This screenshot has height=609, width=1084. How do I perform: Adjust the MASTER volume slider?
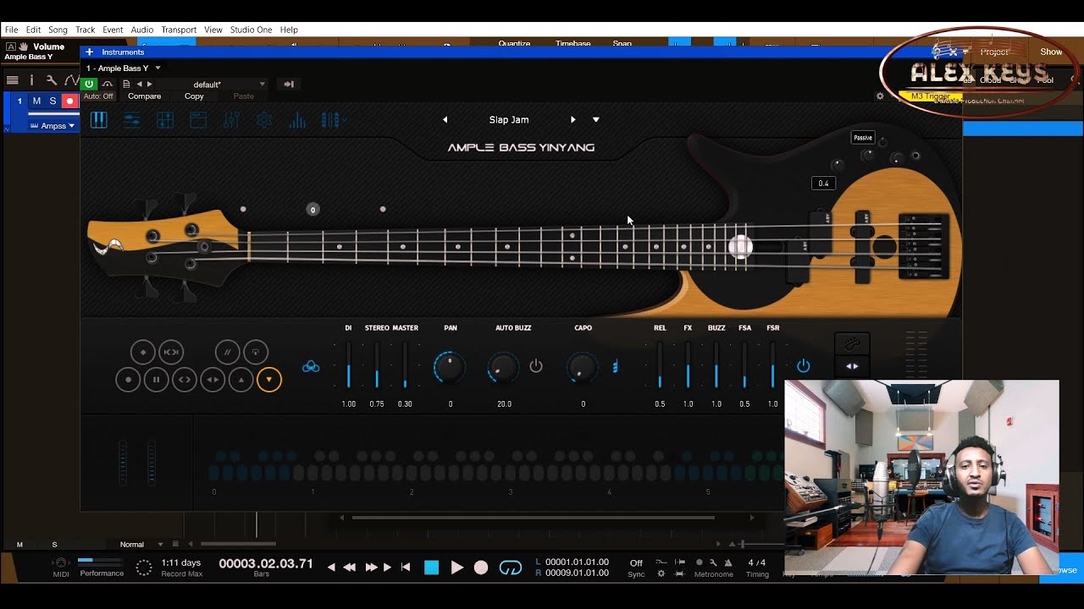pyautogui.click(x=405, y=366)
